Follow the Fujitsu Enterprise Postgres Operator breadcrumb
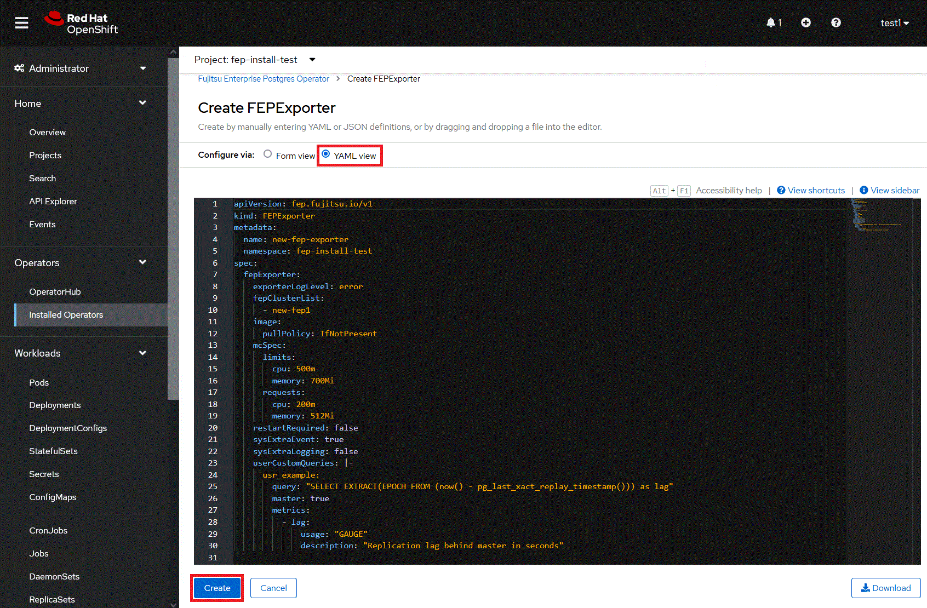 [264, 79]
